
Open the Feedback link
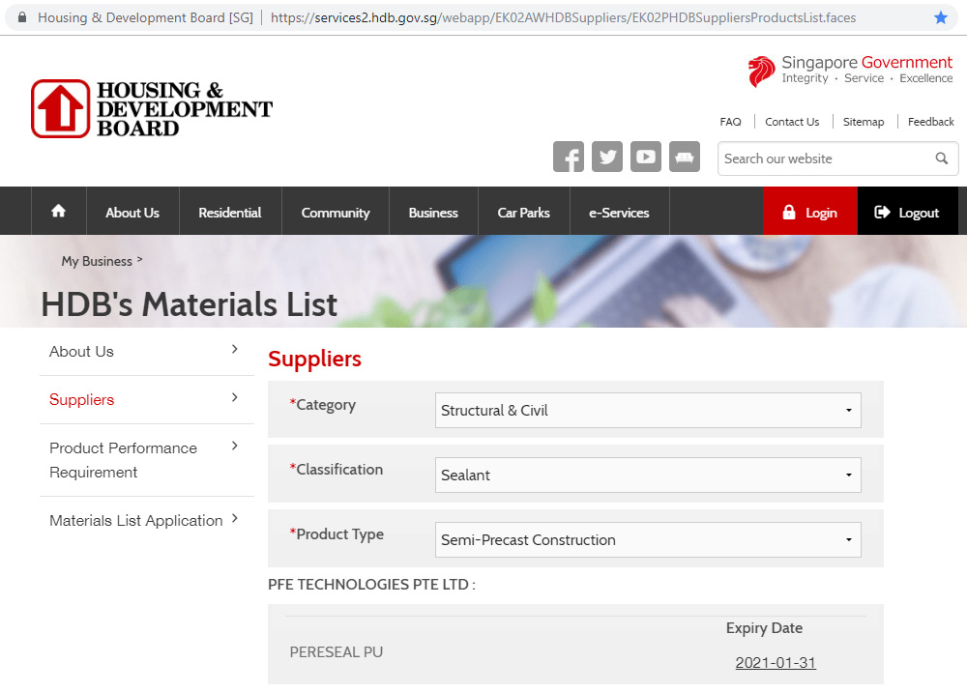(x=930, y=122)
